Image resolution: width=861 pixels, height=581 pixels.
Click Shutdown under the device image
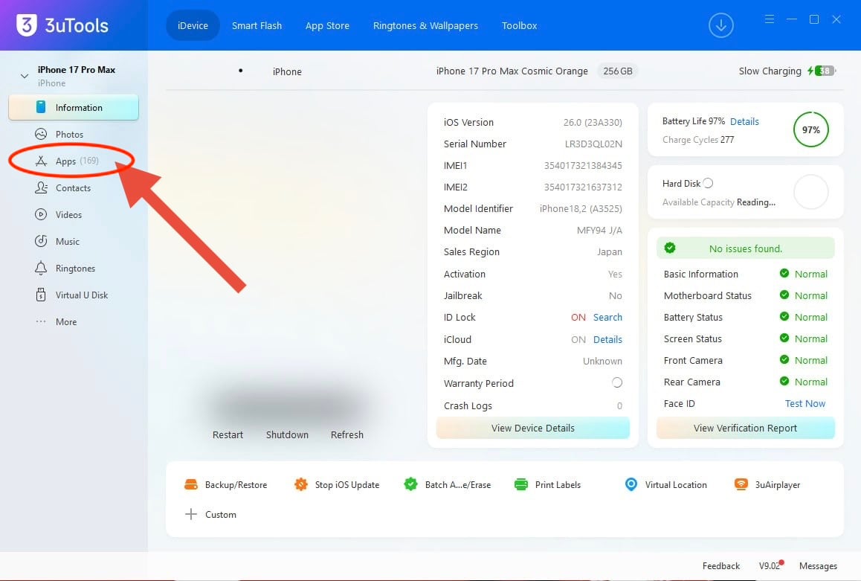[x=287, y=434]
